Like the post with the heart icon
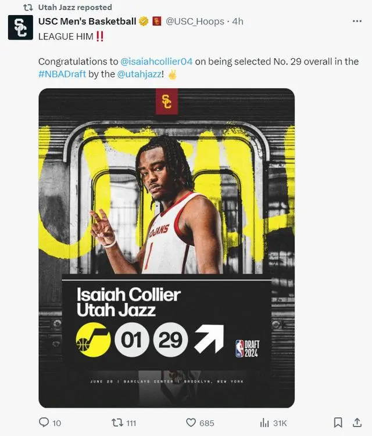 [x=191, y=423]
